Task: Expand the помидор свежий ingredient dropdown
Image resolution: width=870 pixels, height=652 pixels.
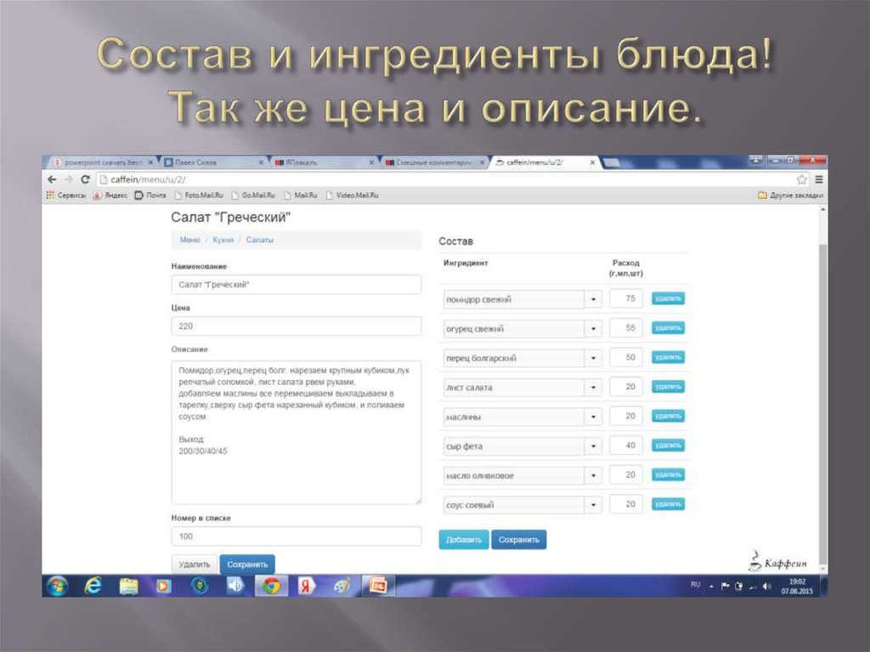Action: (594, 298)
